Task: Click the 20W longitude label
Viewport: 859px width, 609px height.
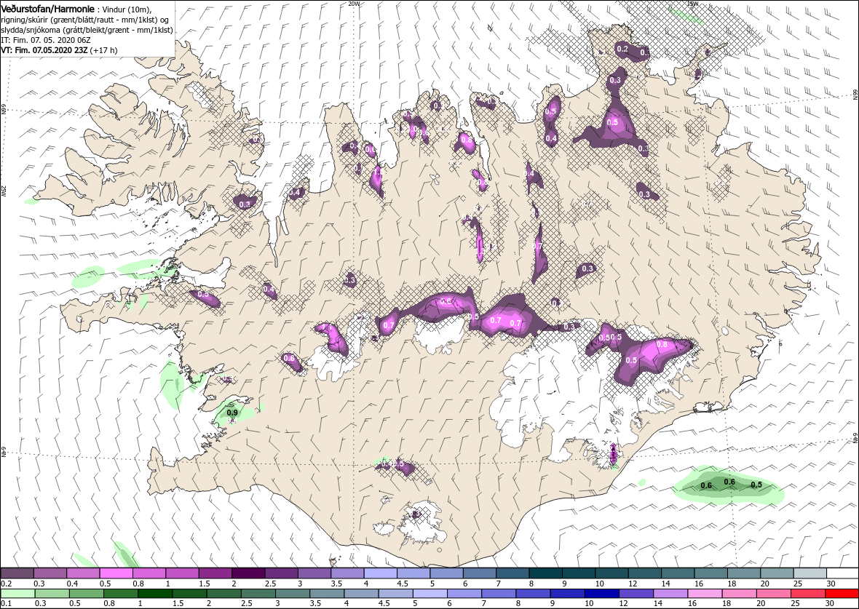Action: click(x=355, y=4)
